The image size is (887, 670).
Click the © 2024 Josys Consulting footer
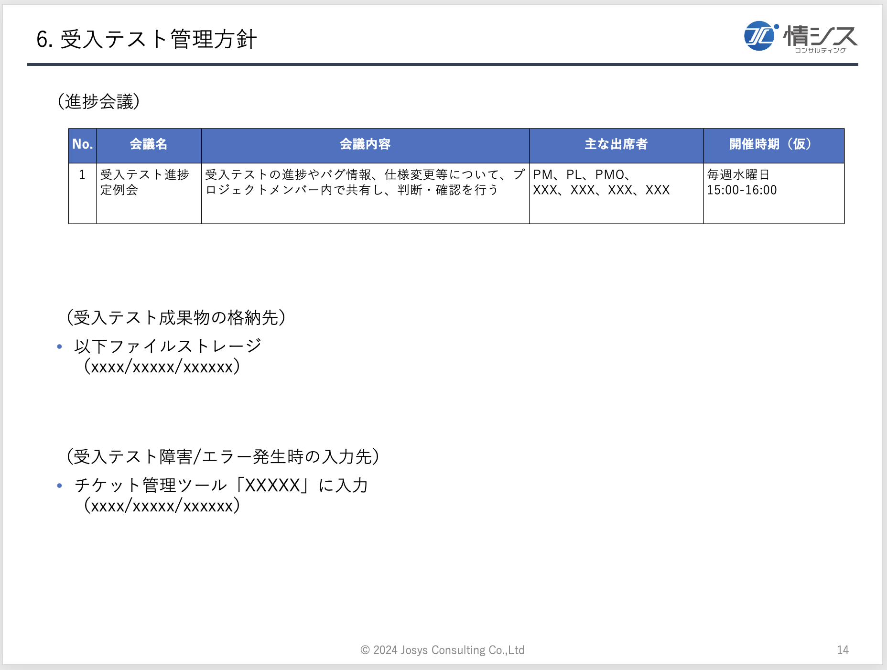pos(443,650)
